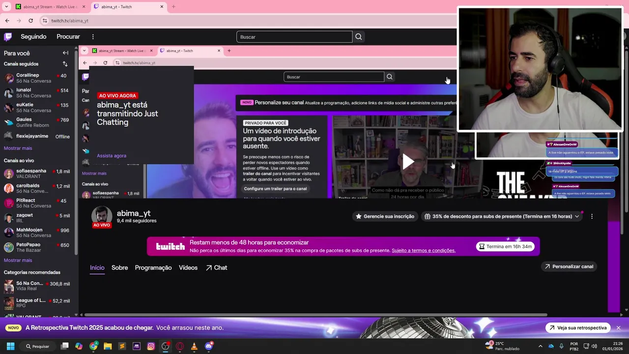Click Veja sua retrospectiva button
This screenshot has height=354, width=629.
coord(578,328)
